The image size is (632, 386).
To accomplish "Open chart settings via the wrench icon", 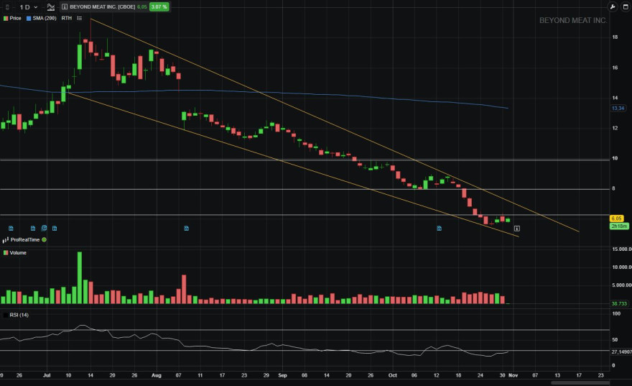I will coord(613,7).
